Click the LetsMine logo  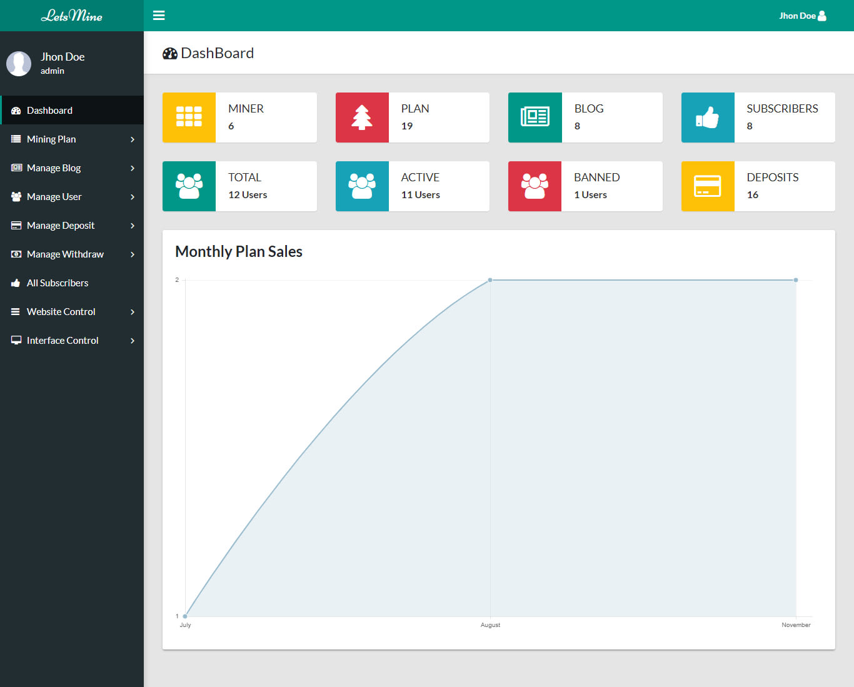click(x=72, y=15)
